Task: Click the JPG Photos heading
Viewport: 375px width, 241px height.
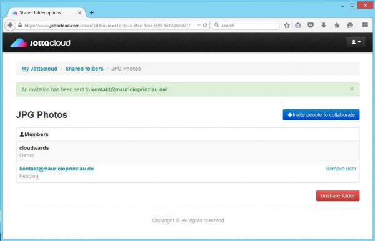Action: click(42, 115)
